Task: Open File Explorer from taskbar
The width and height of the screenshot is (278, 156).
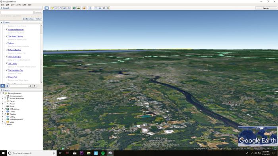Action: [89, 153]
